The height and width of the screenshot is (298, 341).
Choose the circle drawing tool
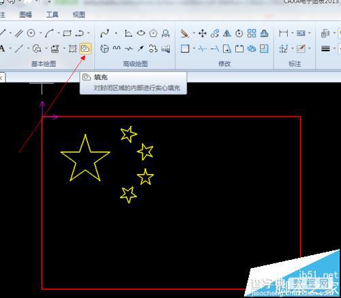click(x=31, y=33)
